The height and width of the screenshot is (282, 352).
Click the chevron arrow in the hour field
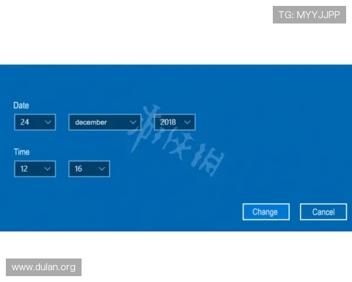[48, 169]
